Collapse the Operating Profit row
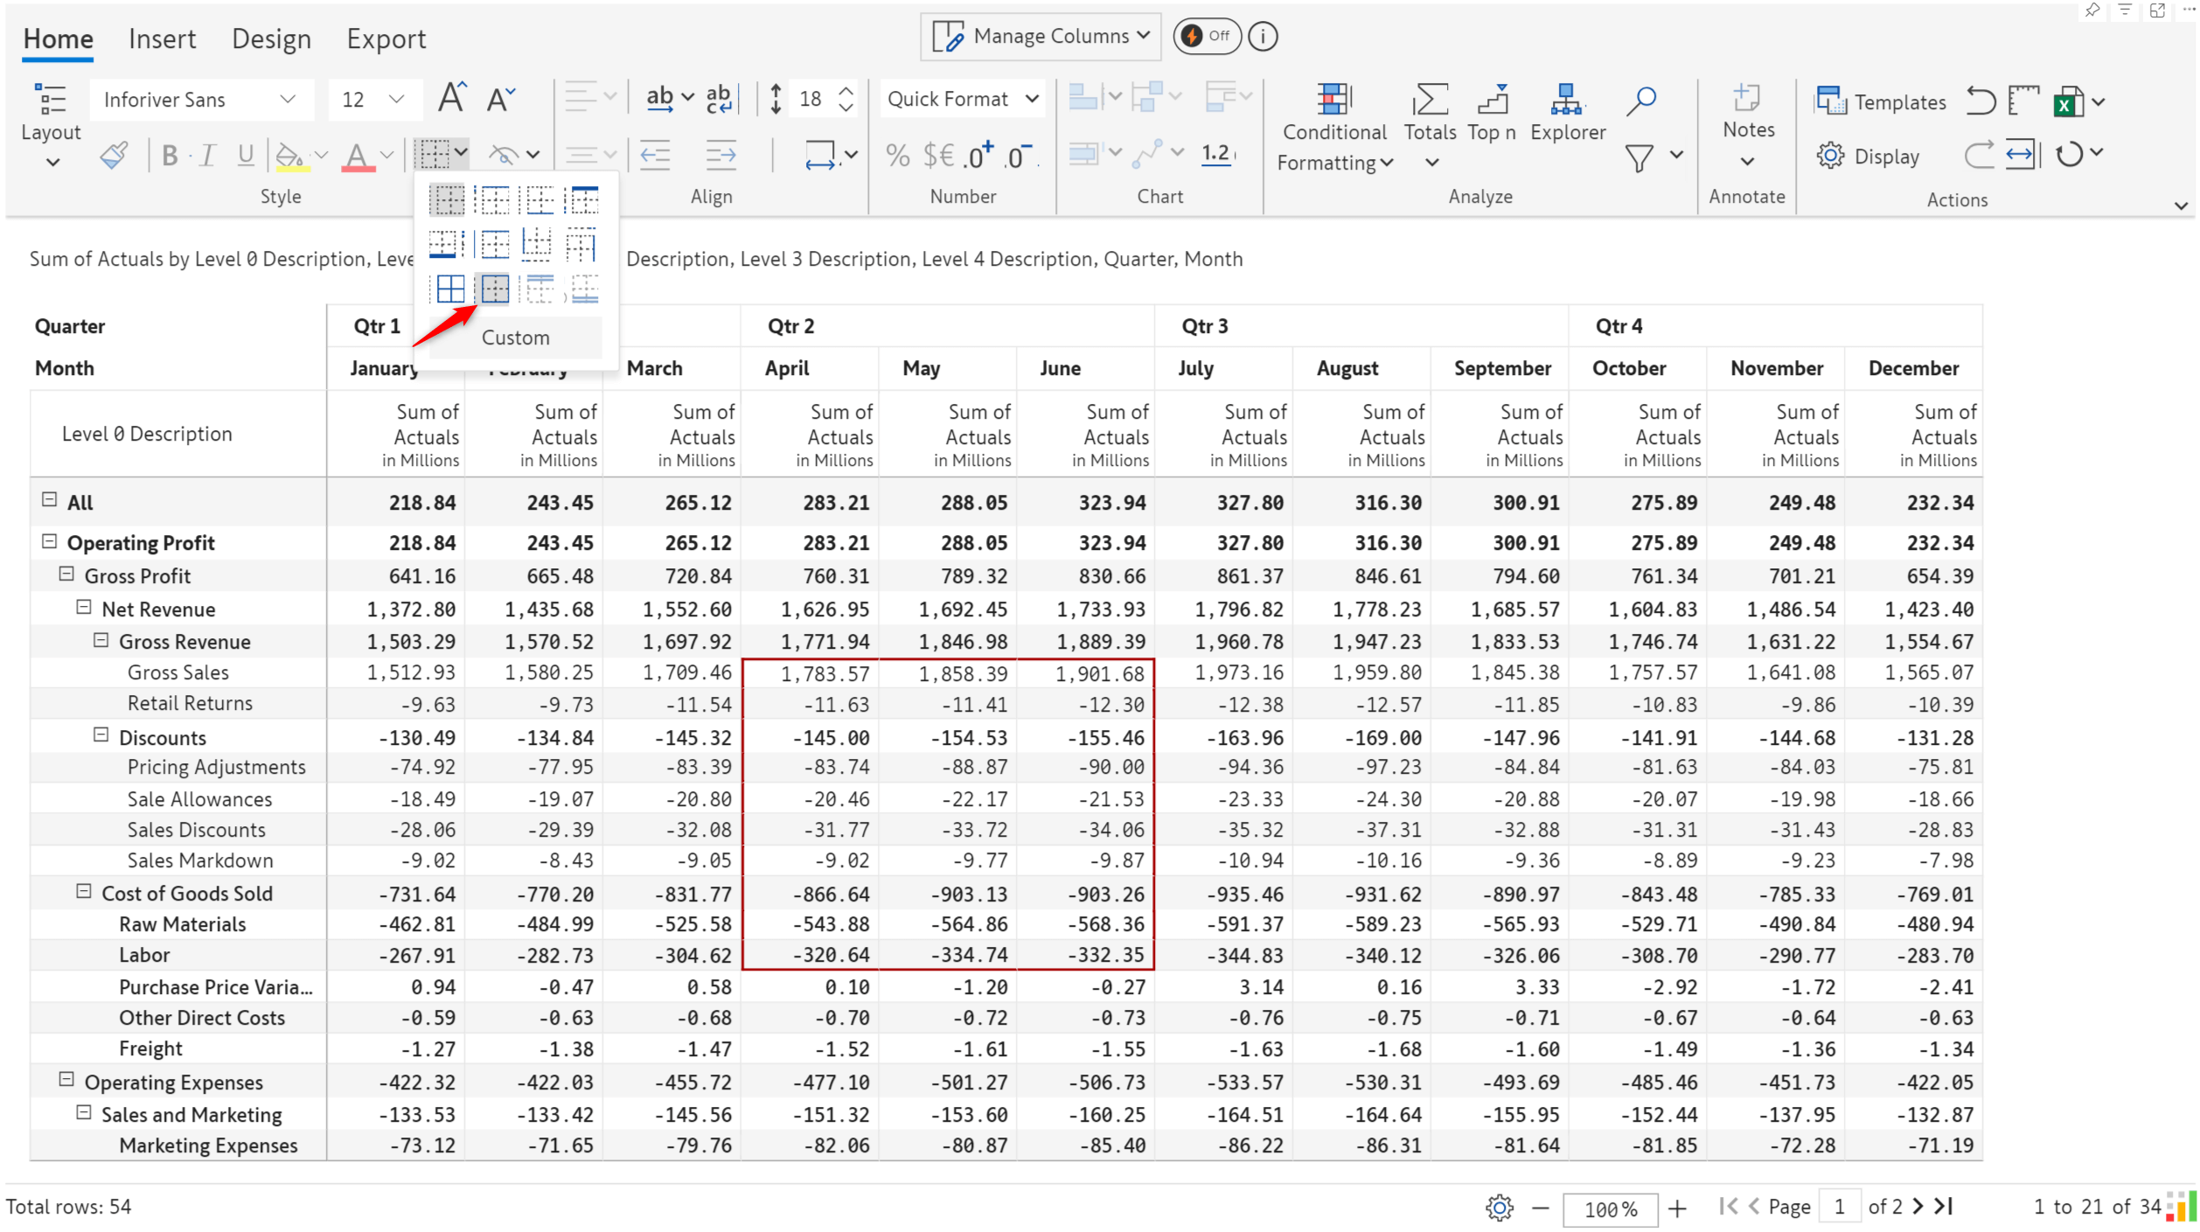The width and height of the screenshot is (2200, 1232). pyautogui.click(x=50, y=541)
